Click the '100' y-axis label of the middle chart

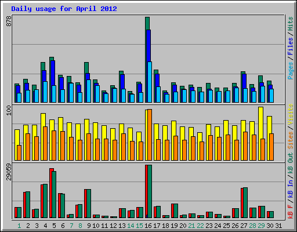point(9,110)
